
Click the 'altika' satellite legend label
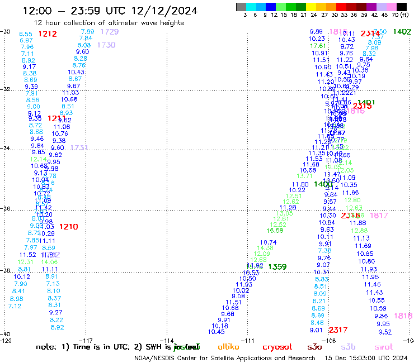(x=228, y=347)
